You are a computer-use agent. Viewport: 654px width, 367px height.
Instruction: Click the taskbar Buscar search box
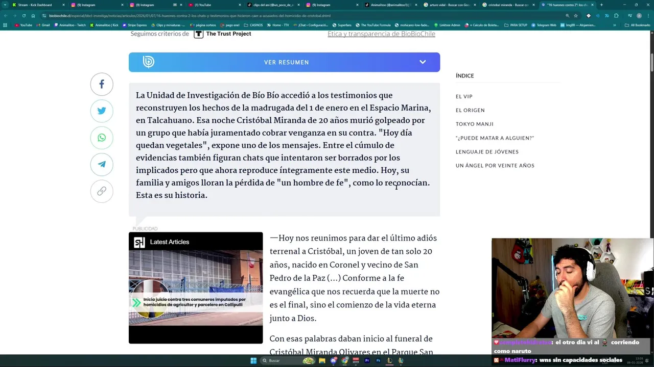[288, 360]
